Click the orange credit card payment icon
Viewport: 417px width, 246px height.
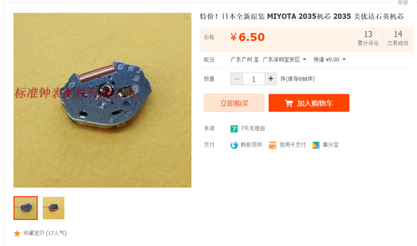tap(272, 145)
